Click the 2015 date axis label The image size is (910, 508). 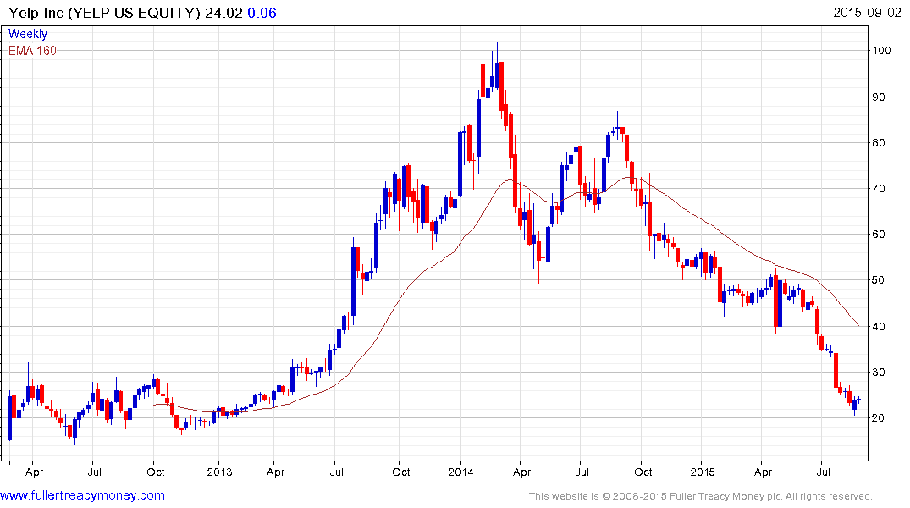click(x=703, y=472)
